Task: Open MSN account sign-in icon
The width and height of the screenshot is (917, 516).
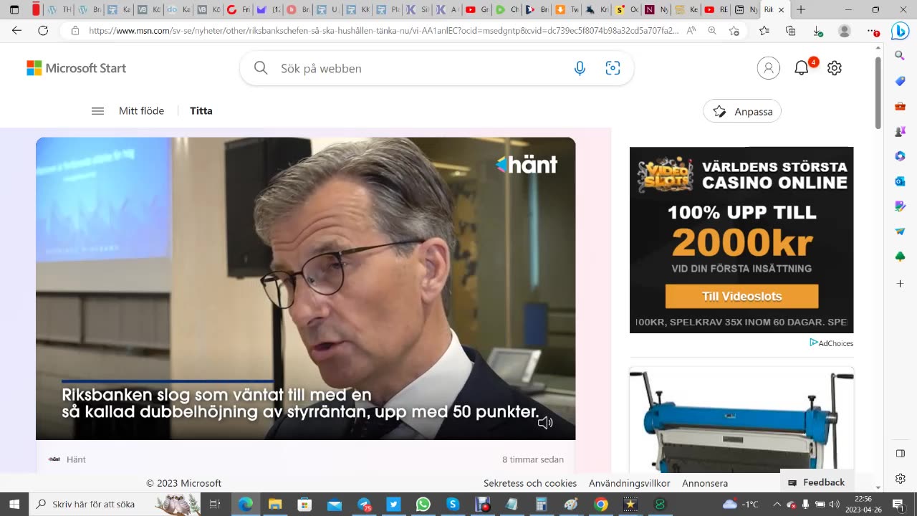Action: [768, 68]
